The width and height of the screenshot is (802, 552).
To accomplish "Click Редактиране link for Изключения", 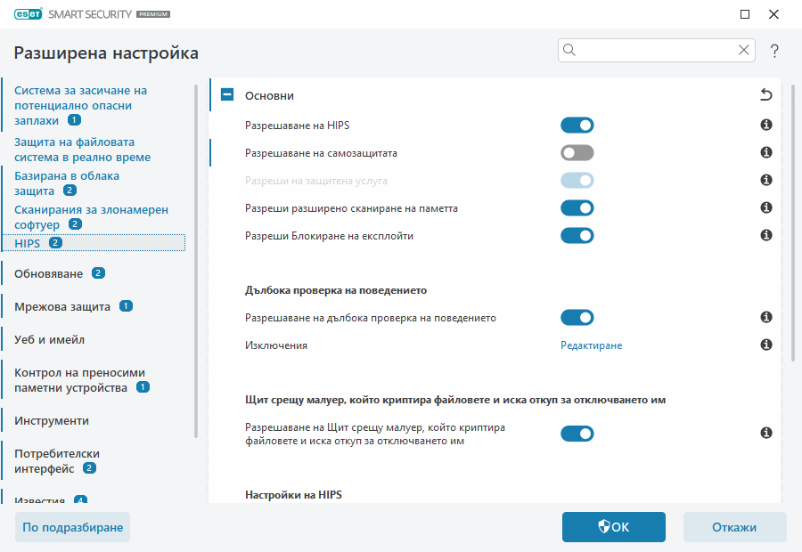I will 592,345.
